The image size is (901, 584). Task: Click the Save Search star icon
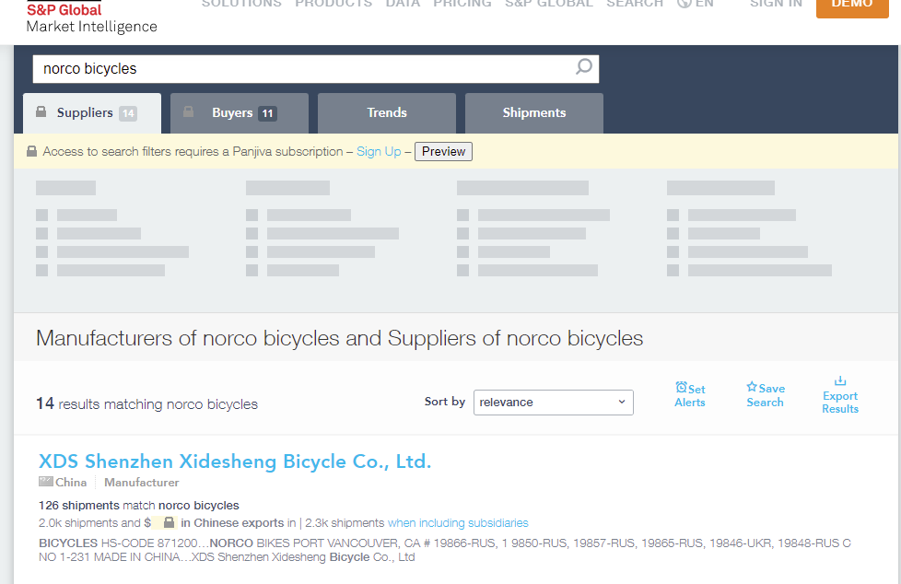[752, 388]
